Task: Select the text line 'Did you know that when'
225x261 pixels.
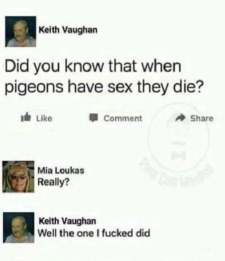Action: click(x=93, y=66)
